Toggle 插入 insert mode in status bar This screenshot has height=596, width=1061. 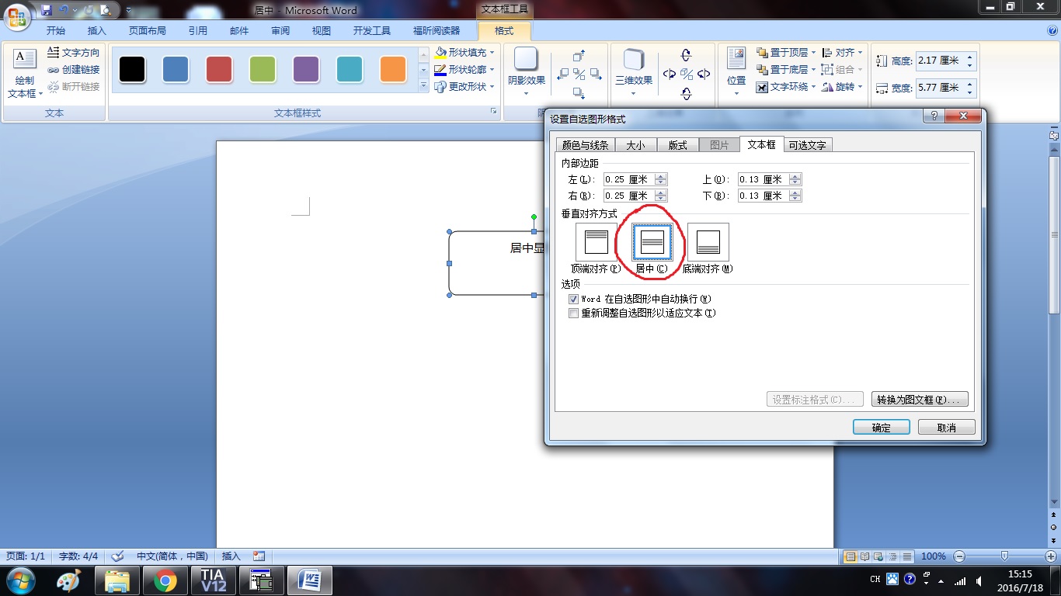pyautogui.click(x=231, y=556)
